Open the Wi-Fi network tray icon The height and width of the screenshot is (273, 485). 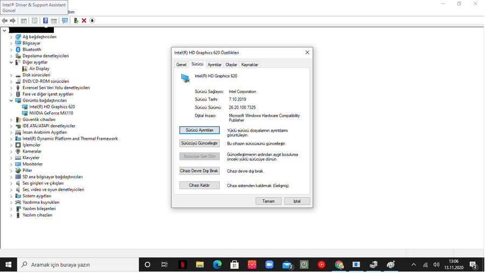click(425, 265)
